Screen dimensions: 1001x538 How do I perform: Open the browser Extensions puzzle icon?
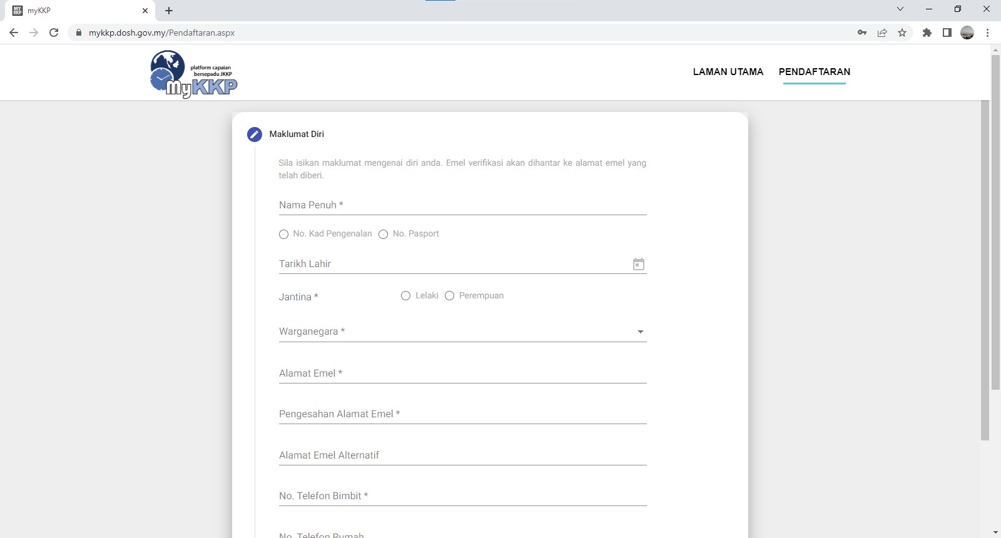click(927, 33)
